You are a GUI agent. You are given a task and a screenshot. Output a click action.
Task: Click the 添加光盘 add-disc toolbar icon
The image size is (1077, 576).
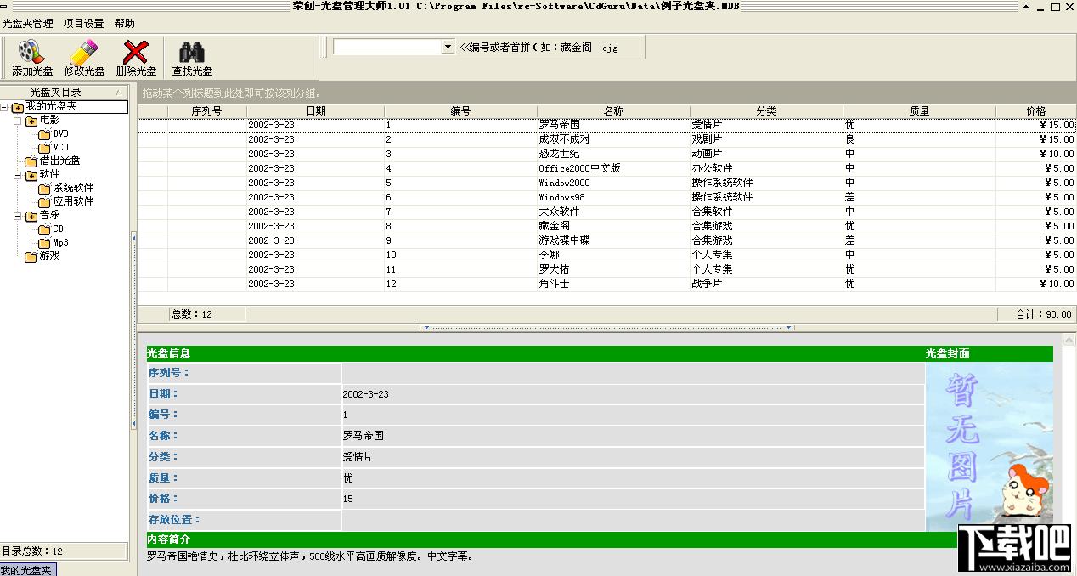coord(31,52)
